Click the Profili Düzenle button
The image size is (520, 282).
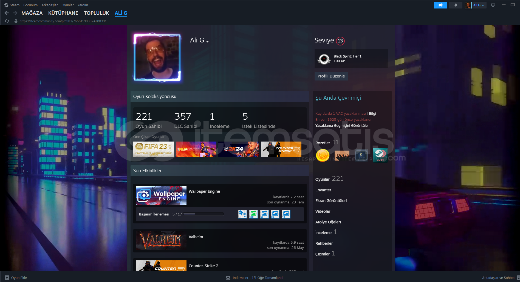pos(331,76)
